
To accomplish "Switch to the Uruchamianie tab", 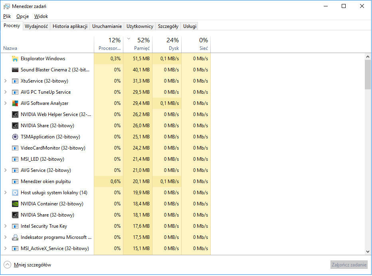I will (x=107, y=26).
